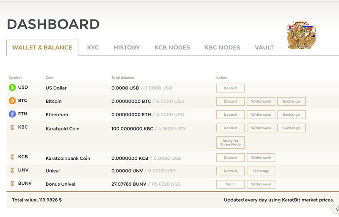The height and width of the screenshot is (217, 339).
Task: Click "Total value: 119.9826 $" text
Action: coord(37,200)
